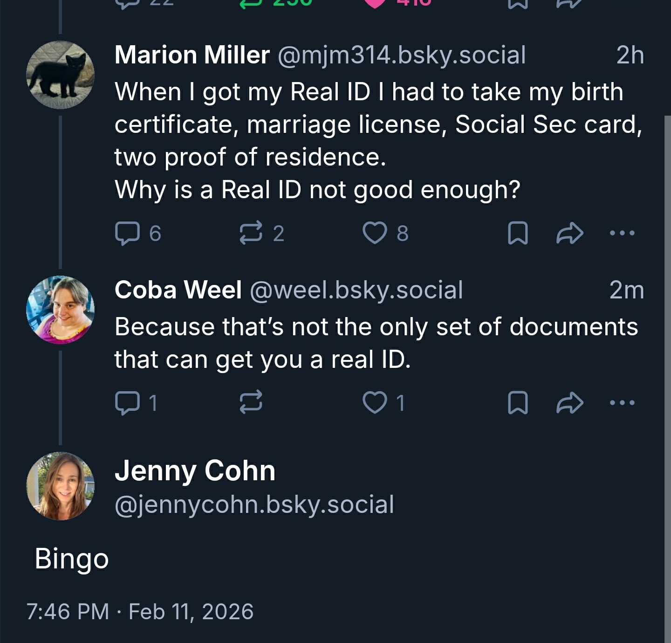Viewport: 671px width, 643px height.
Task: Open the 7:46 PM Feb 11, 2026 timestamp
Action: click(140, 612)
